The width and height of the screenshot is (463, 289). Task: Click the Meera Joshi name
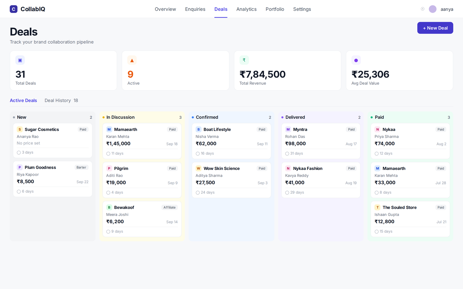pyautogui.click(x=117, y=215)
